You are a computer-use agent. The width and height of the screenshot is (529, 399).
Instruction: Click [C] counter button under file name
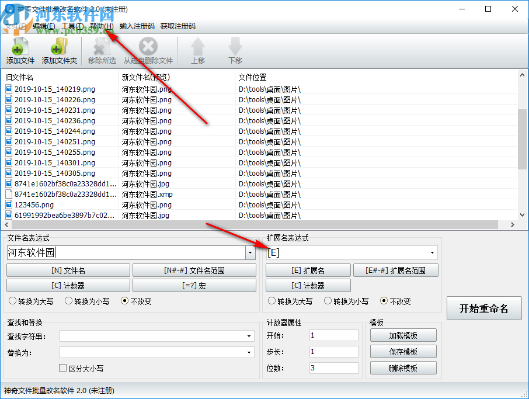[68, 286]
